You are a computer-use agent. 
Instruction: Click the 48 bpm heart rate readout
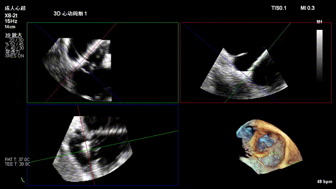point(324,182)
